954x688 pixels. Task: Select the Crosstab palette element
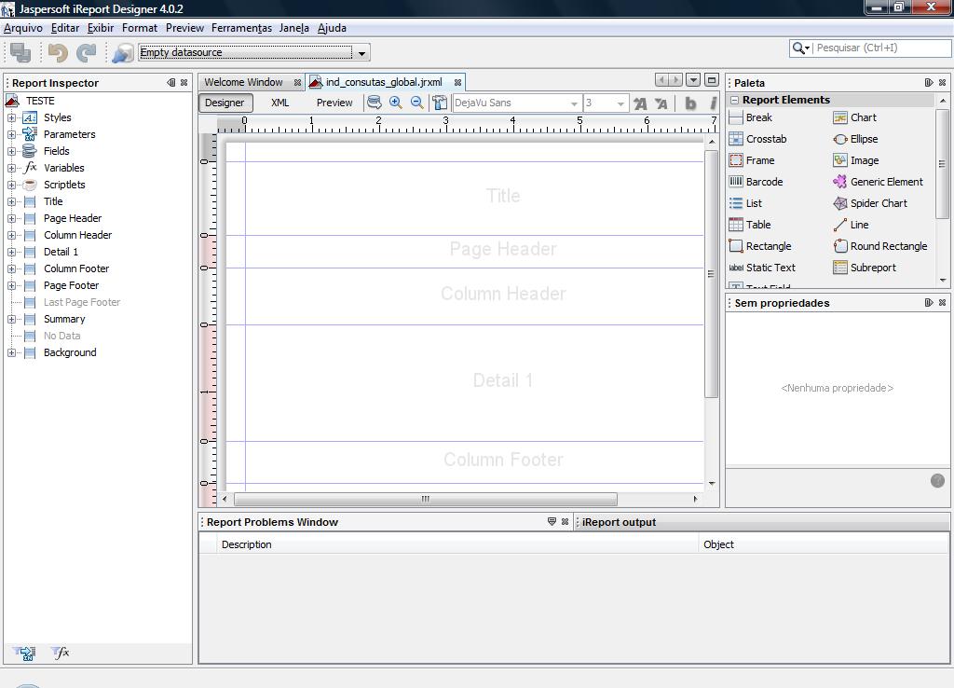click(757, 139)
